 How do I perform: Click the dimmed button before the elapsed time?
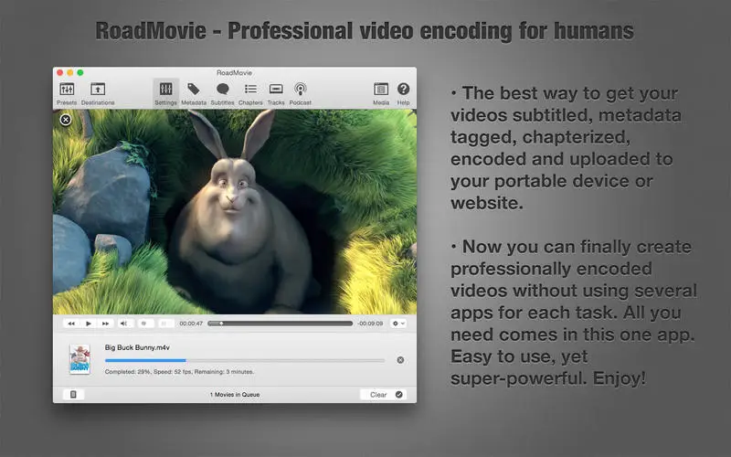(x=164, y=324)
